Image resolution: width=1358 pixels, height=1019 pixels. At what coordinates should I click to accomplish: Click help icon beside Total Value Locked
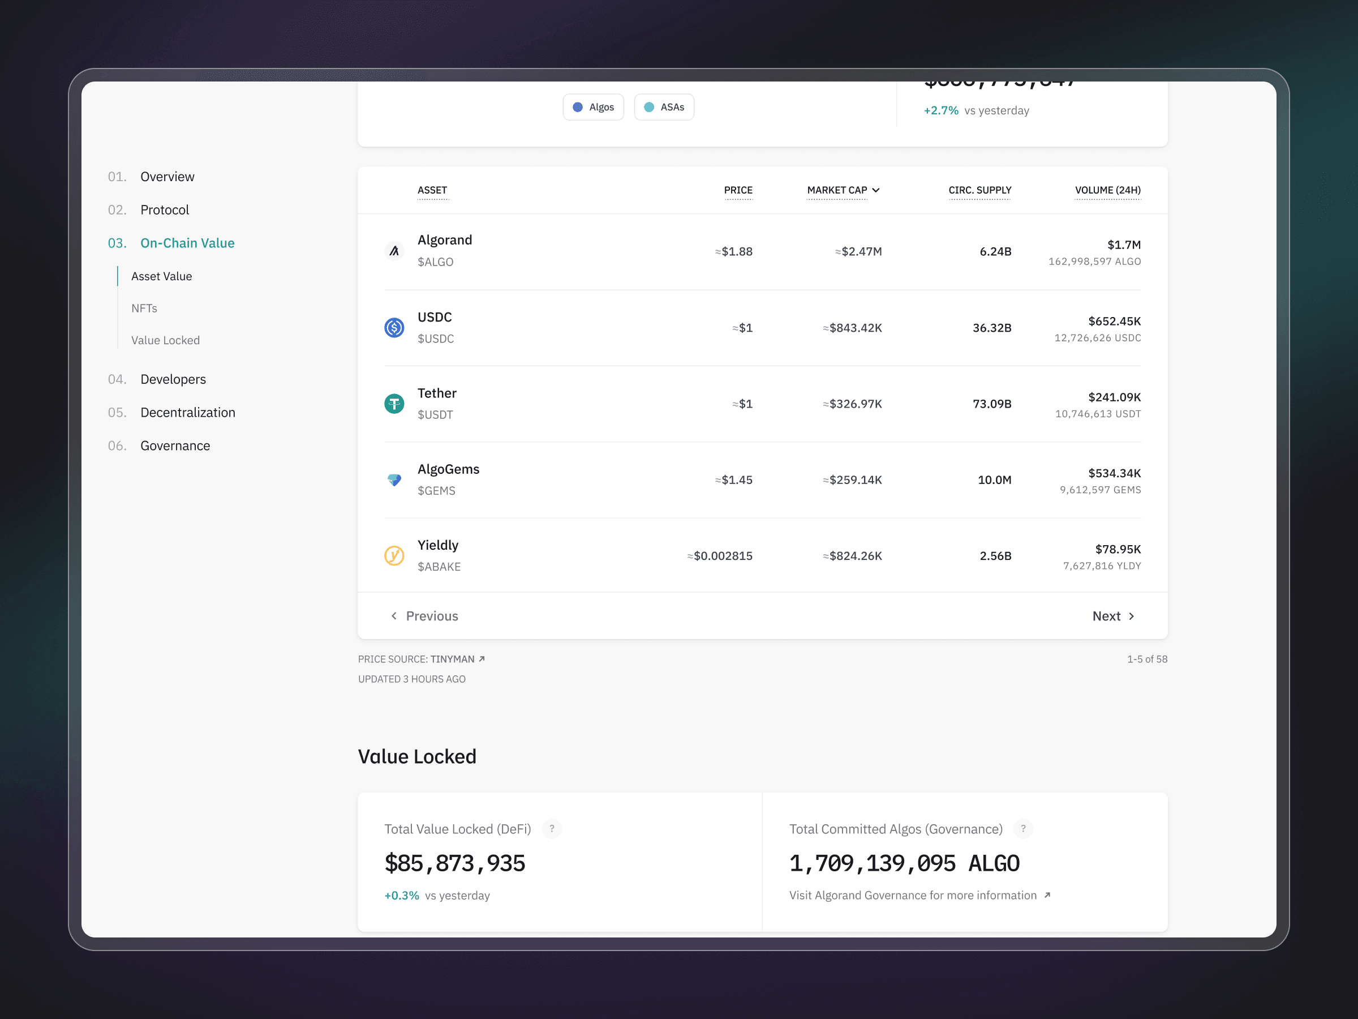(552, 829)
